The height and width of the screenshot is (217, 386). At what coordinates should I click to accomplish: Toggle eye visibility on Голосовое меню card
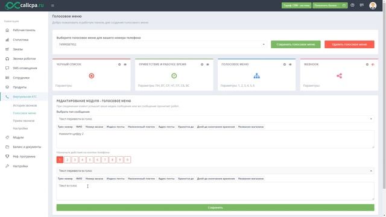pyautogui.click(x=290, y=64)
